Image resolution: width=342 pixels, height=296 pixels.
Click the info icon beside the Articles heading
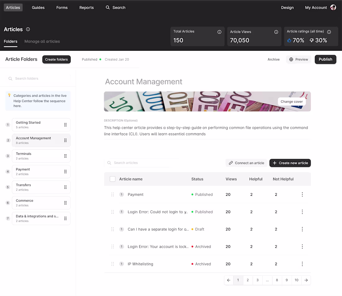(x=28, y=29)
